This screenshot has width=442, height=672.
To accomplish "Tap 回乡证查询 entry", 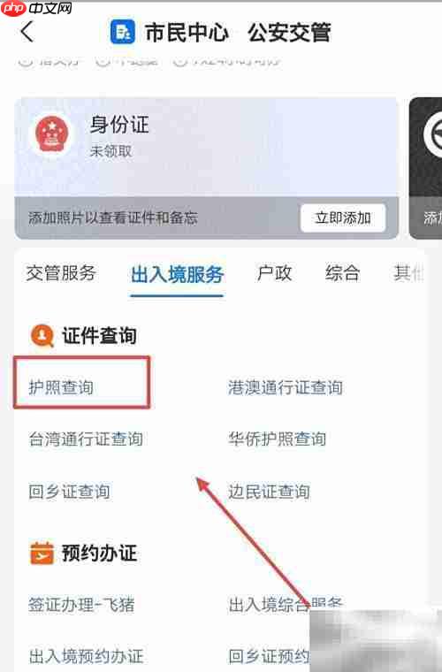I will [x=69, y=492].
